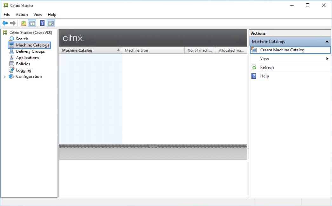Open the View submenu in Actions pane
This screenshot has height=206, width=332.
pos(290,59)
